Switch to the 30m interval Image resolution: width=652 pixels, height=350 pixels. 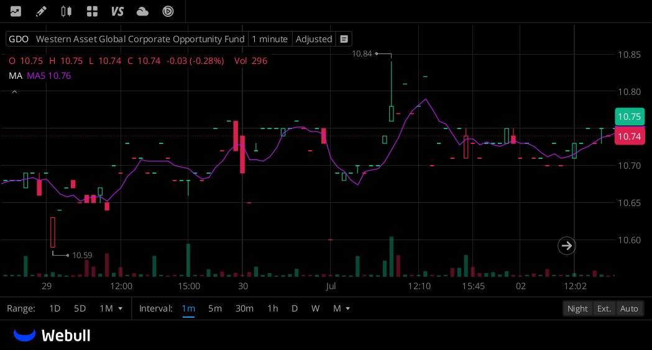click(x=244, y=308)
